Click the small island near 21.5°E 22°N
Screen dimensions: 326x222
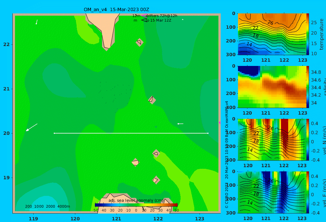tap(140, 42)
